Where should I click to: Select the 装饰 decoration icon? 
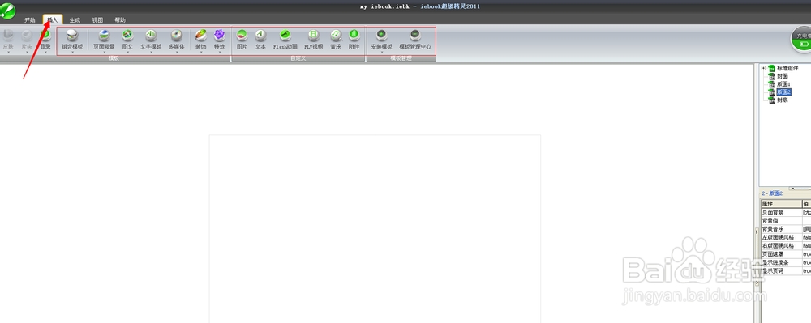point(200,35)
